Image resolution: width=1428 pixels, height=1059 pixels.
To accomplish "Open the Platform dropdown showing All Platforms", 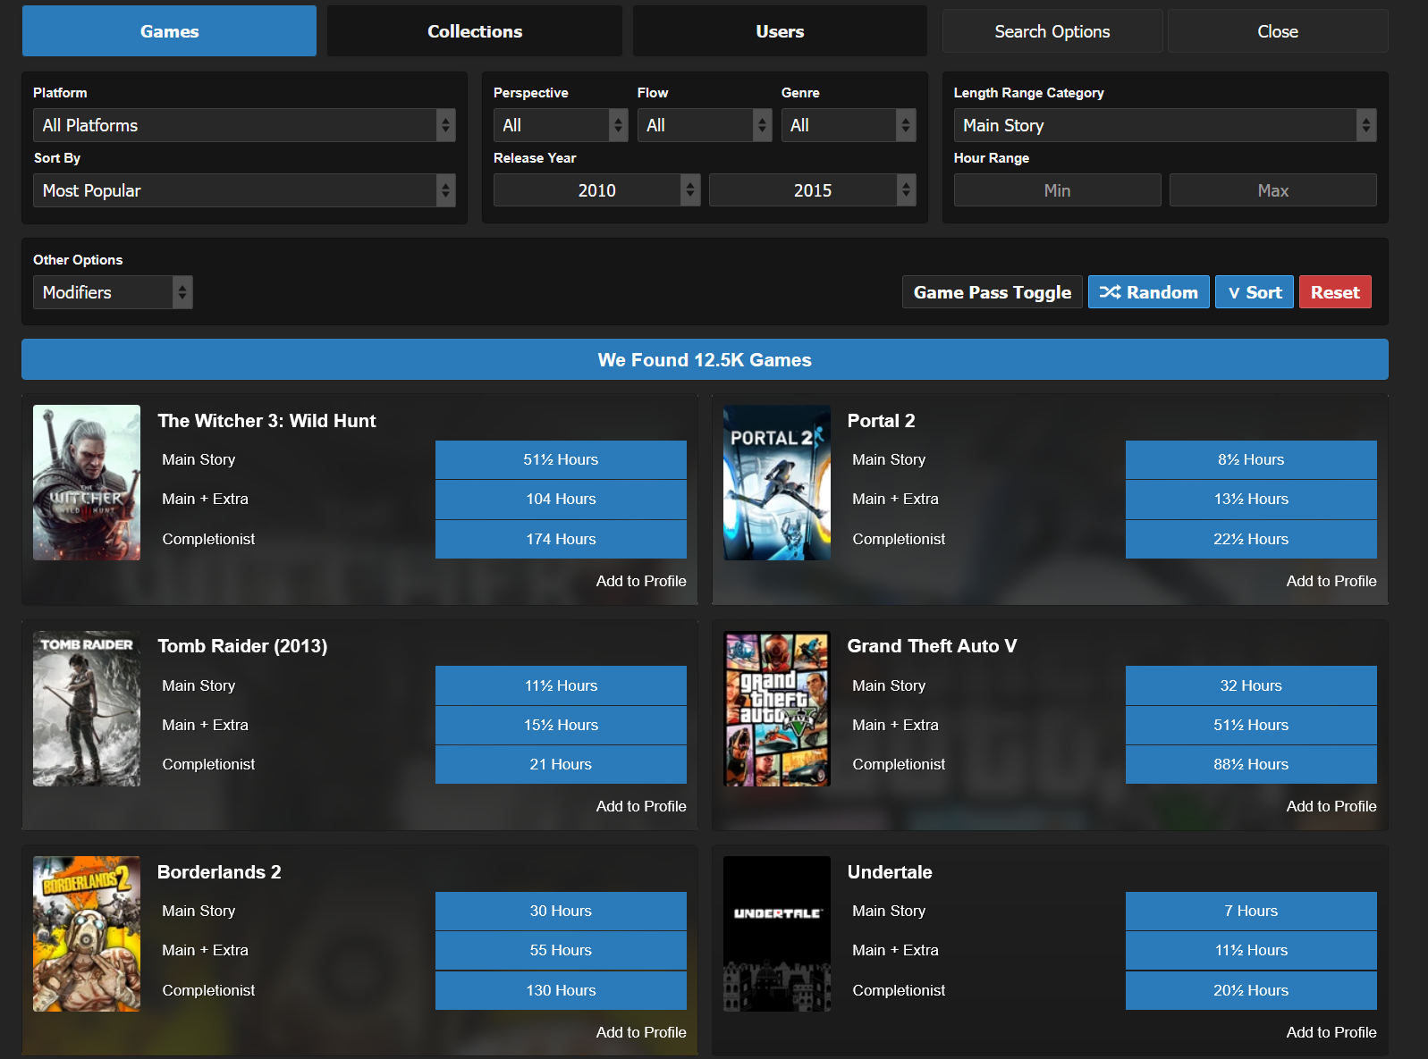I will (x=244, y=125).
